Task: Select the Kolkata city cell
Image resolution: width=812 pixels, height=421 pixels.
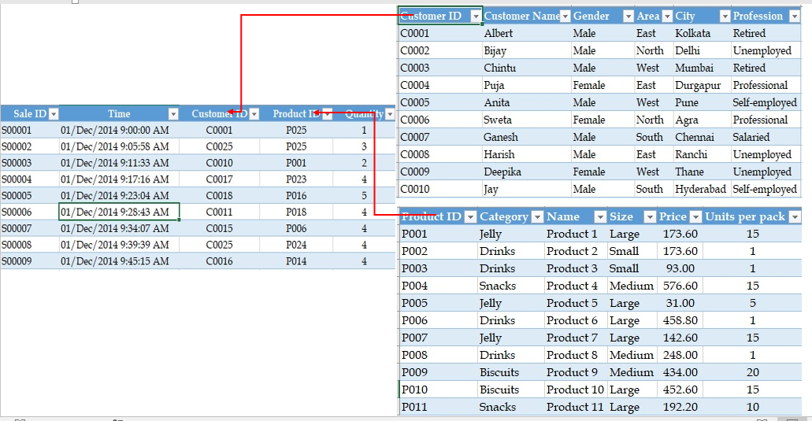Action: click(x=702, y=33)
